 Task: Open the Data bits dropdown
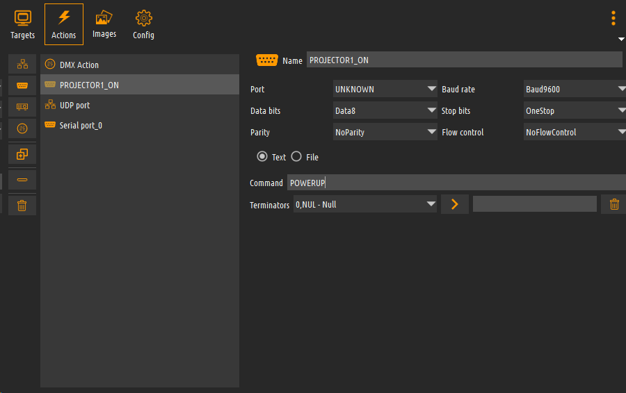pyautogui.click(x=385, y=110)
